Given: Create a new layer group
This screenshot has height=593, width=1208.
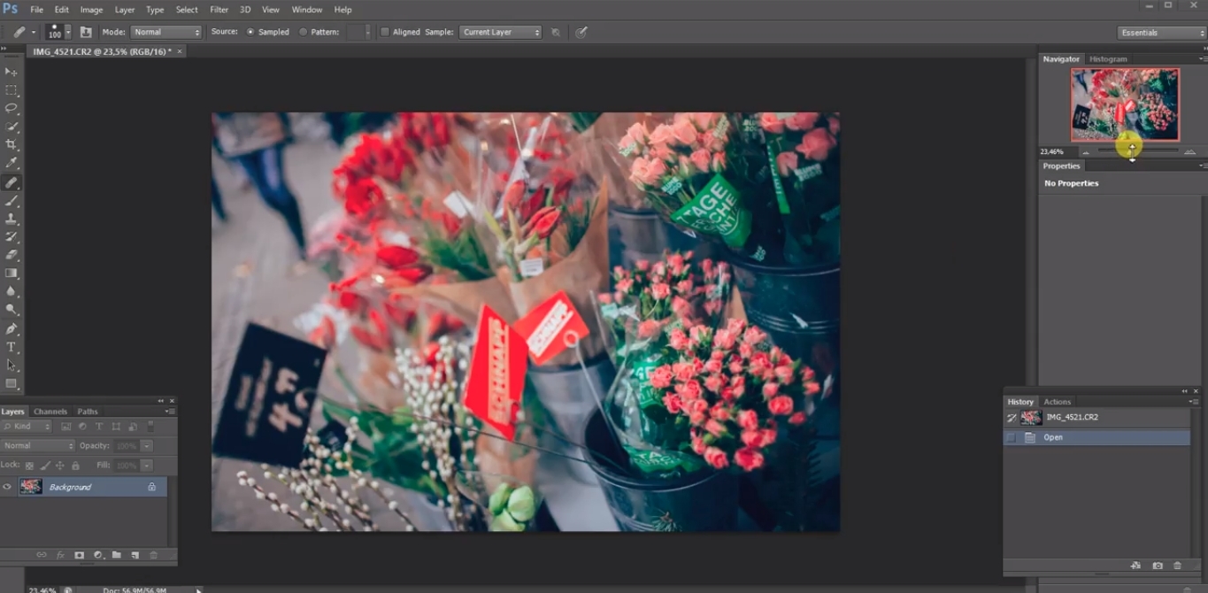Looking at the screenshot, I should (x=117, y=555).
